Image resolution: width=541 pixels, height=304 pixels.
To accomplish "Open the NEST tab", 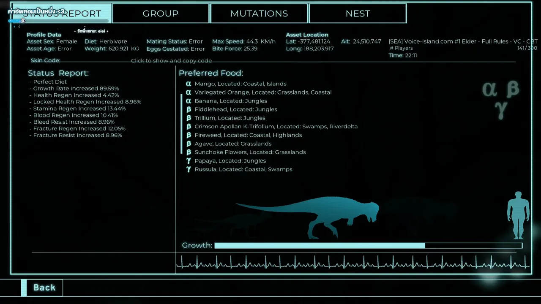I will [x=358, y=14].
